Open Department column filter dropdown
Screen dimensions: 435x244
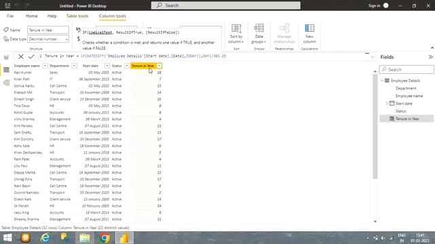pyautogui.click(x=74, y=66)
